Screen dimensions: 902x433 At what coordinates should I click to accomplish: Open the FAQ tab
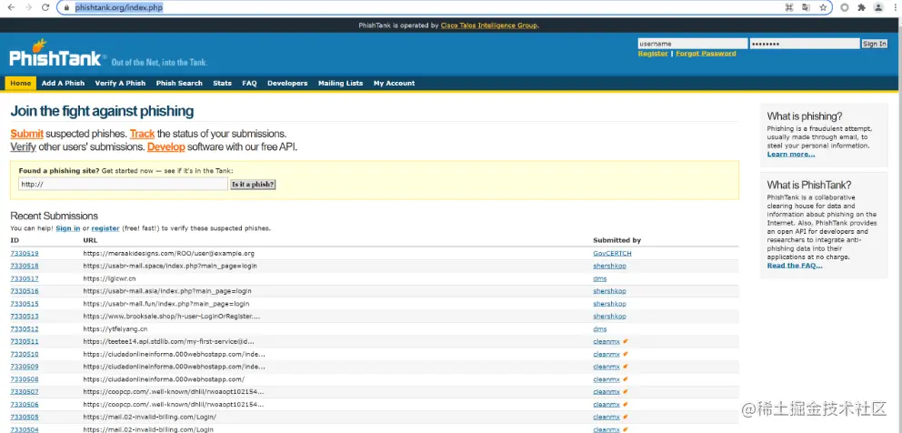click(x=249, y=83)
